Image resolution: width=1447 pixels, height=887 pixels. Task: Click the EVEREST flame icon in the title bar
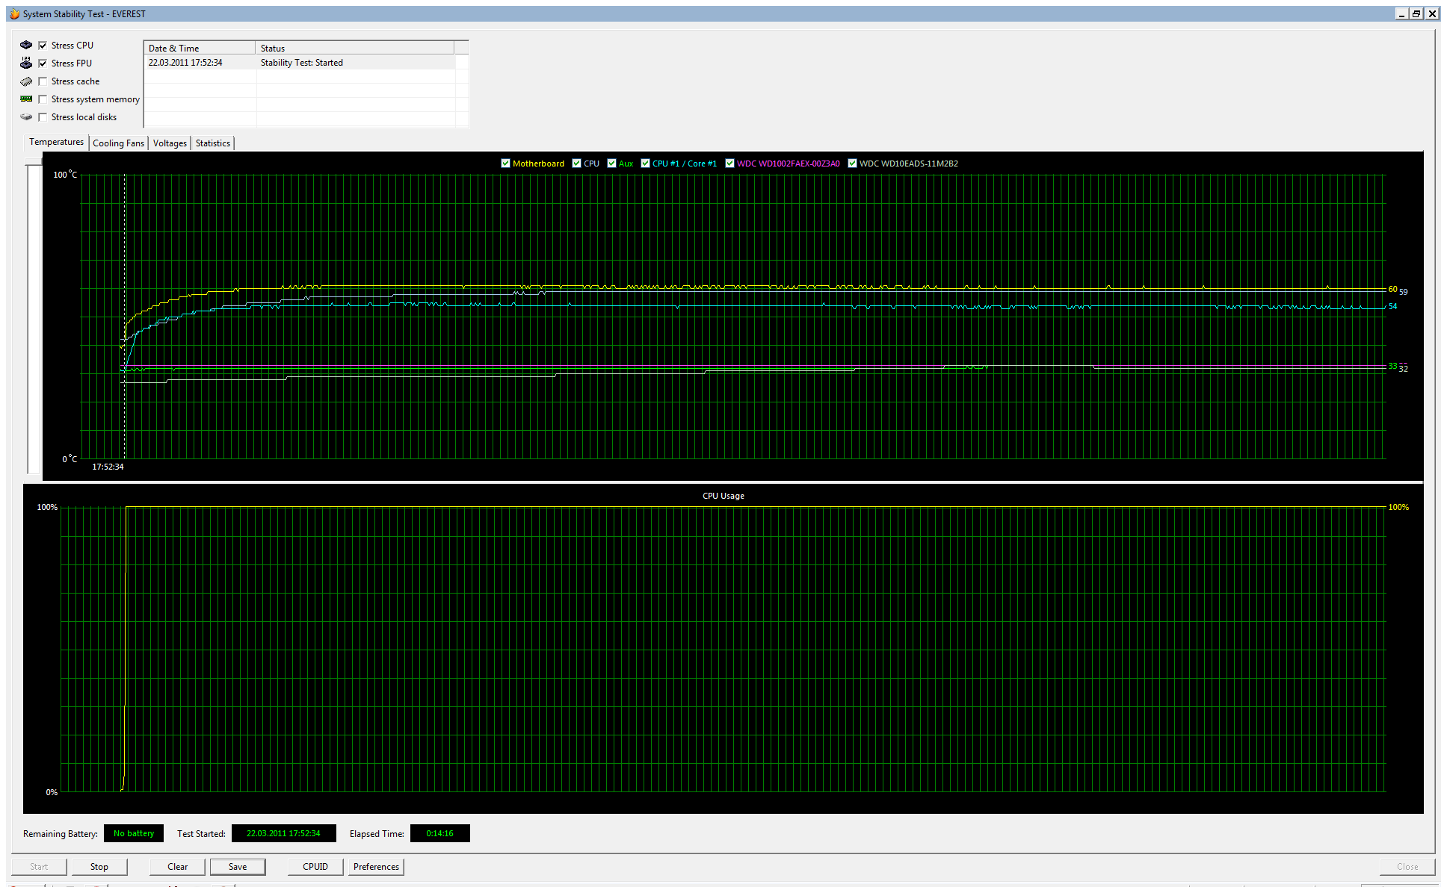(x=14, y=13)
